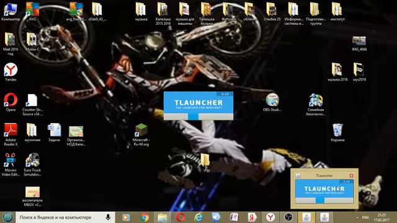Select the Подготови... группа folder
The width and height of the screenshot is (397, 223).
pyautogui.click(x=316, y=14)
